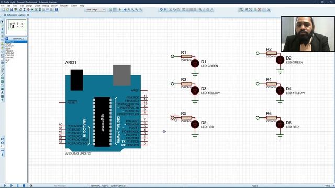Open the File menu

tap(3, 6)
